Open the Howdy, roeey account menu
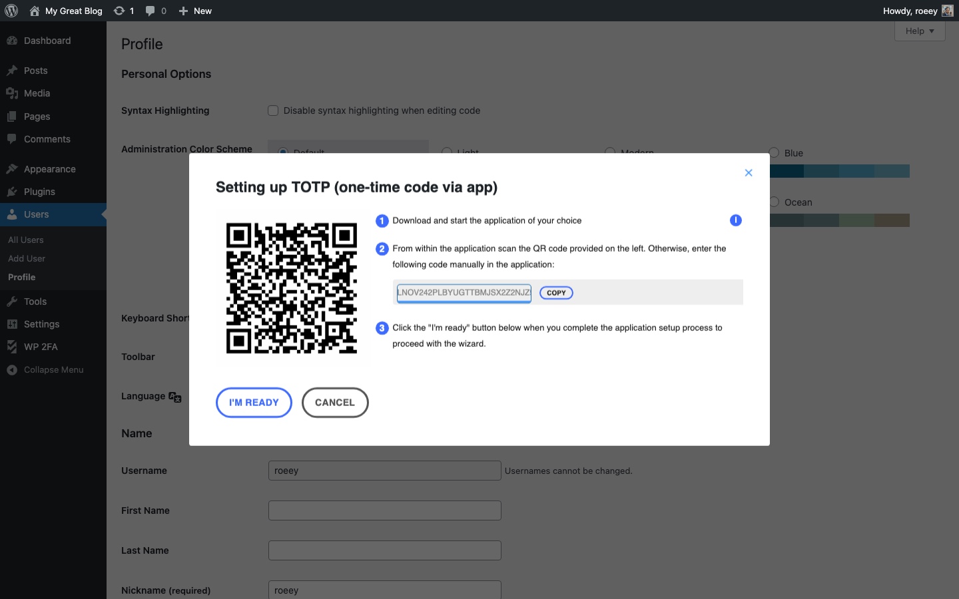 [x=910, y=11]
